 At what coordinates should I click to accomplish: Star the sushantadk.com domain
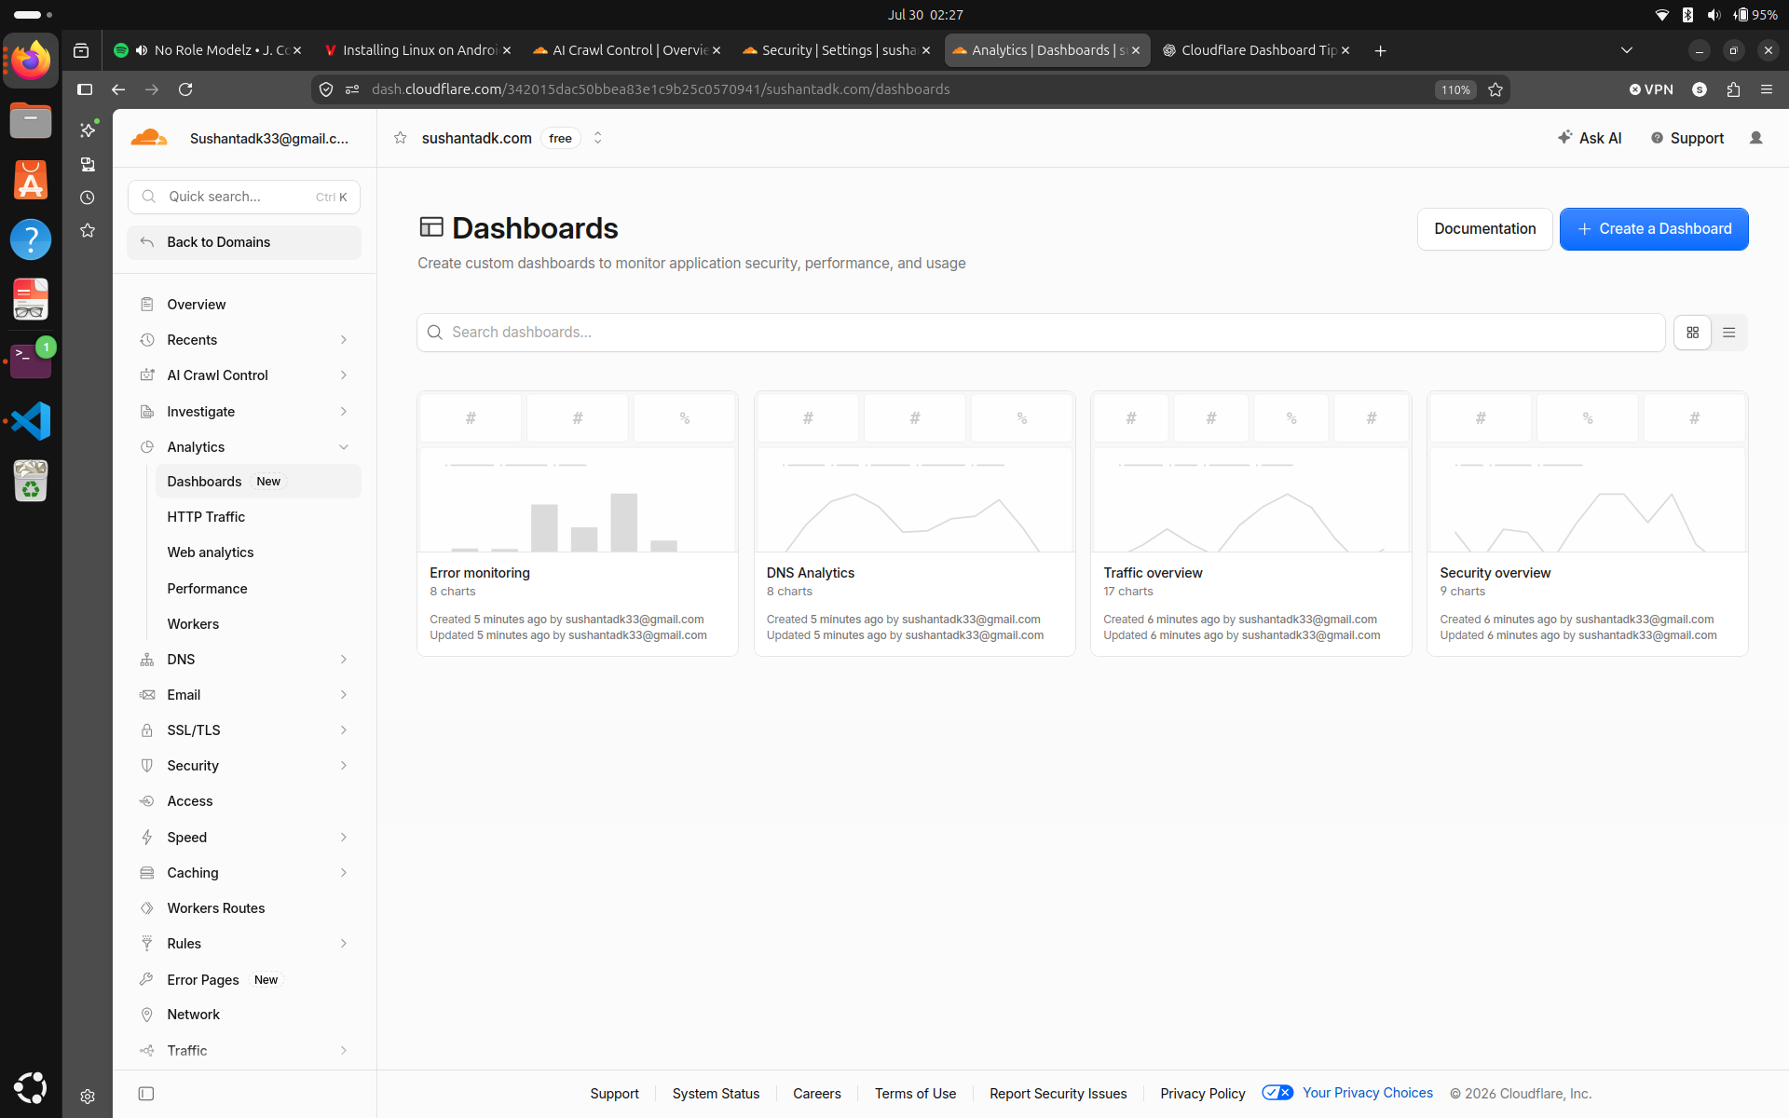tap(401, 138)
